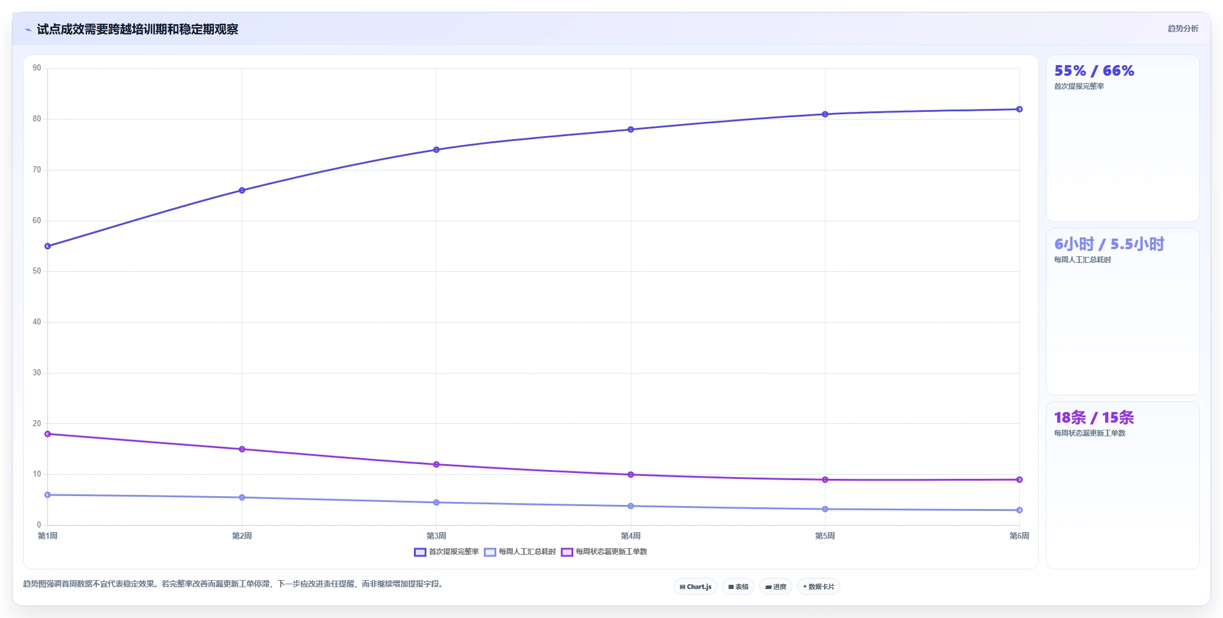The height and width of the screenshot is (618, 1223).
Task: Click the table icon in the 表格 tag
Action: coord(731,587)
